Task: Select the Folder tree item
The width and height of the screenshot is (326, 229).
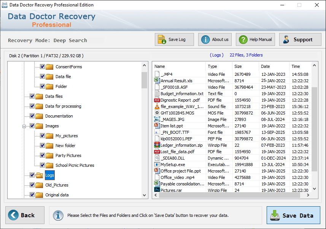Action: coord(61,86)
